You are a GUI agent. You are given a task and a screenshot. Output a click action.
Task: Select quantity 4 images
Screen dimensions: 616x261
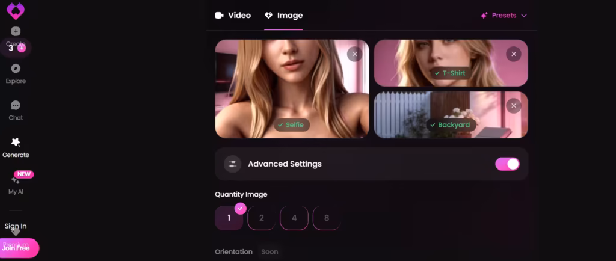(x=294, y=218)
